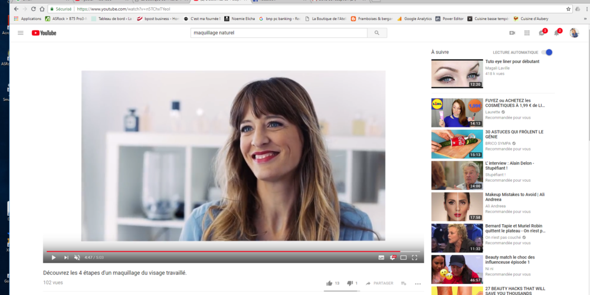Bookmark this page with the star
Screen dimensions: 590x295
click(568, 9)
